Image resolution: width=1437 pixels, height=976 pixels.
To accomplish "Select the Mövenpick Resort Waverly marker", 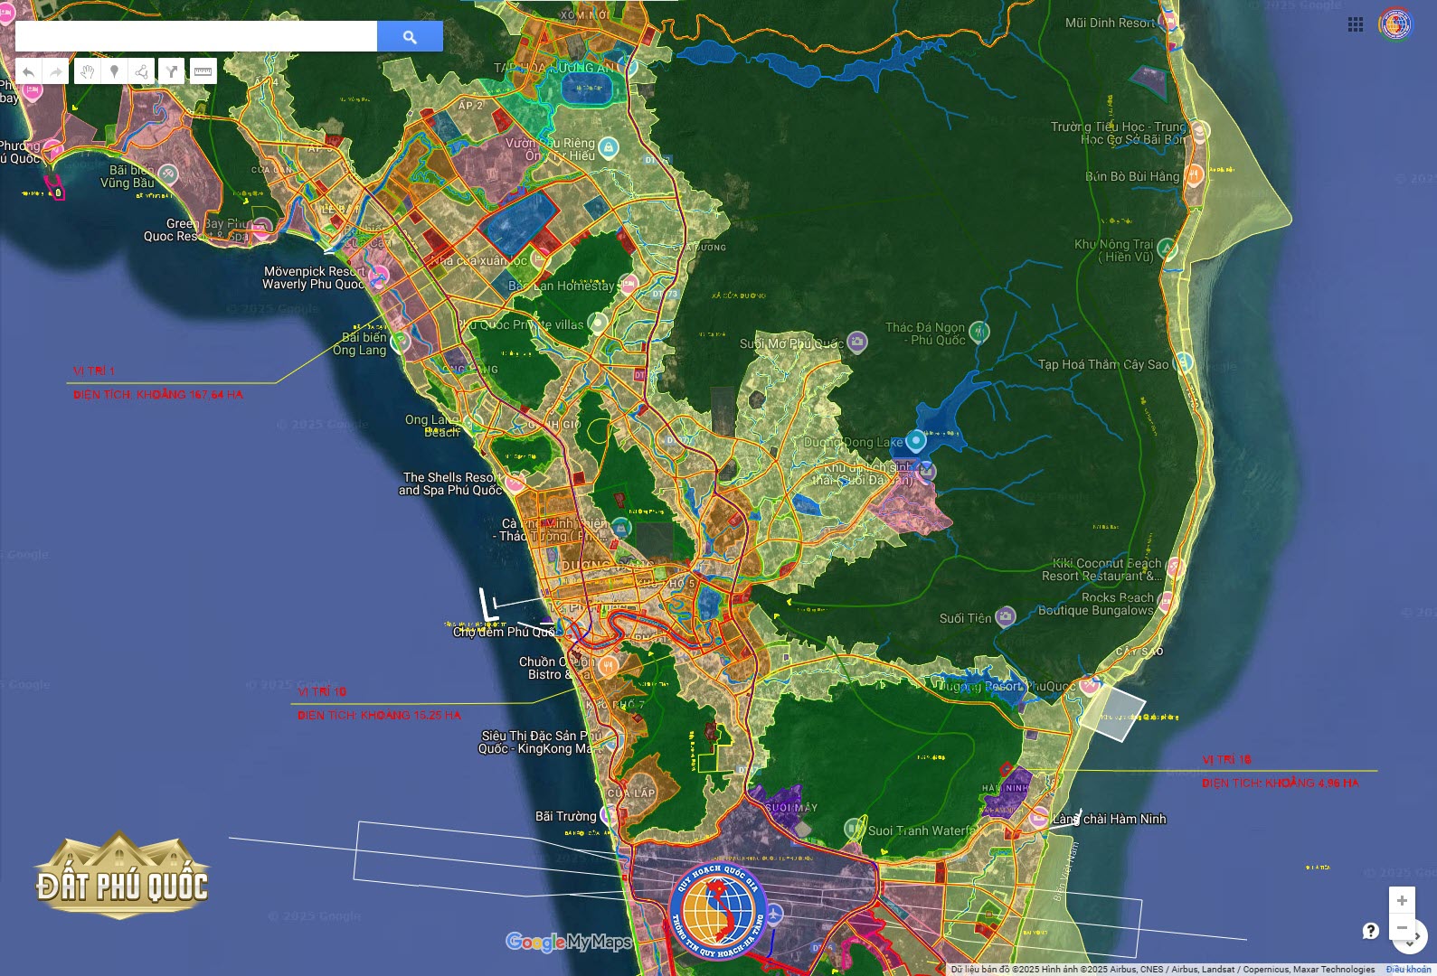I will click(x=379, y=277).
